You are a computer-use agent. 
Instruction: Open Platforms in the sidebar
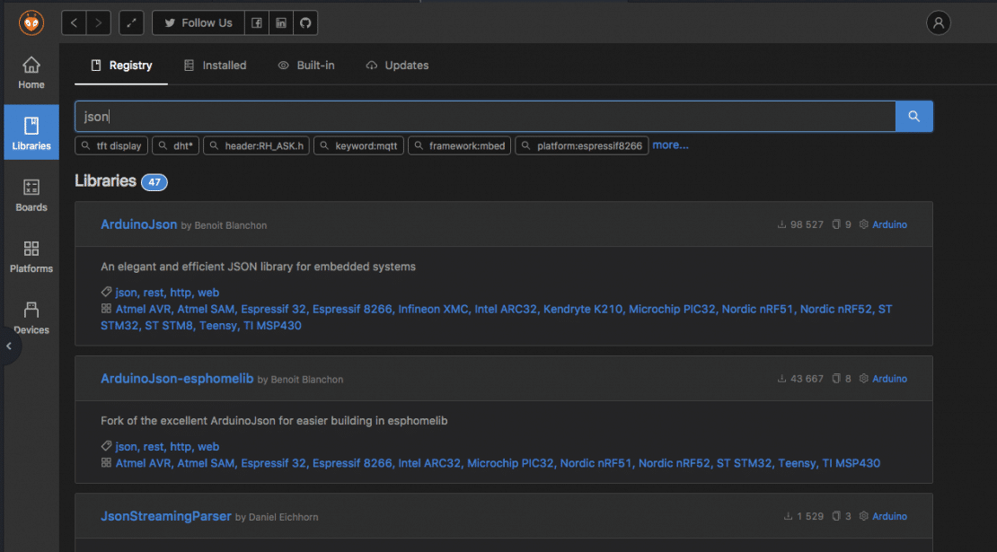pos(31,257)
